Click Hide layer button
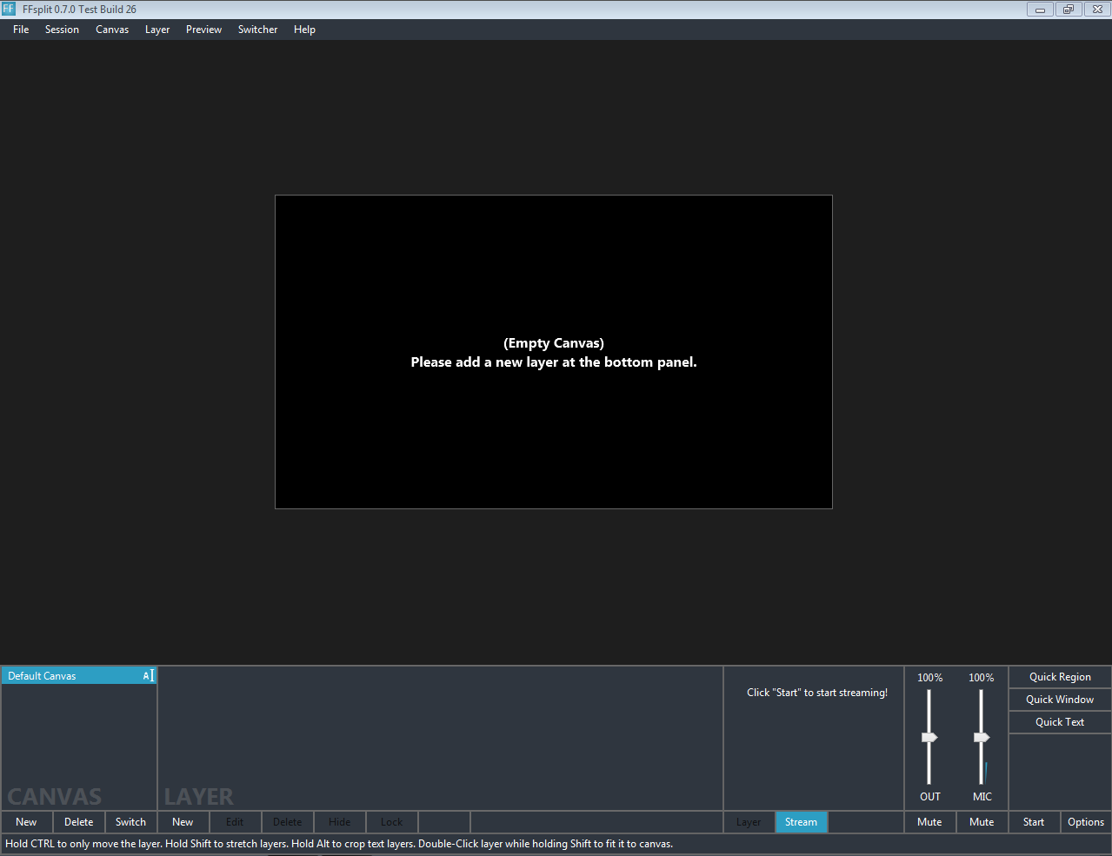This screenshot has width=1112, height=856. coord(339,822)
